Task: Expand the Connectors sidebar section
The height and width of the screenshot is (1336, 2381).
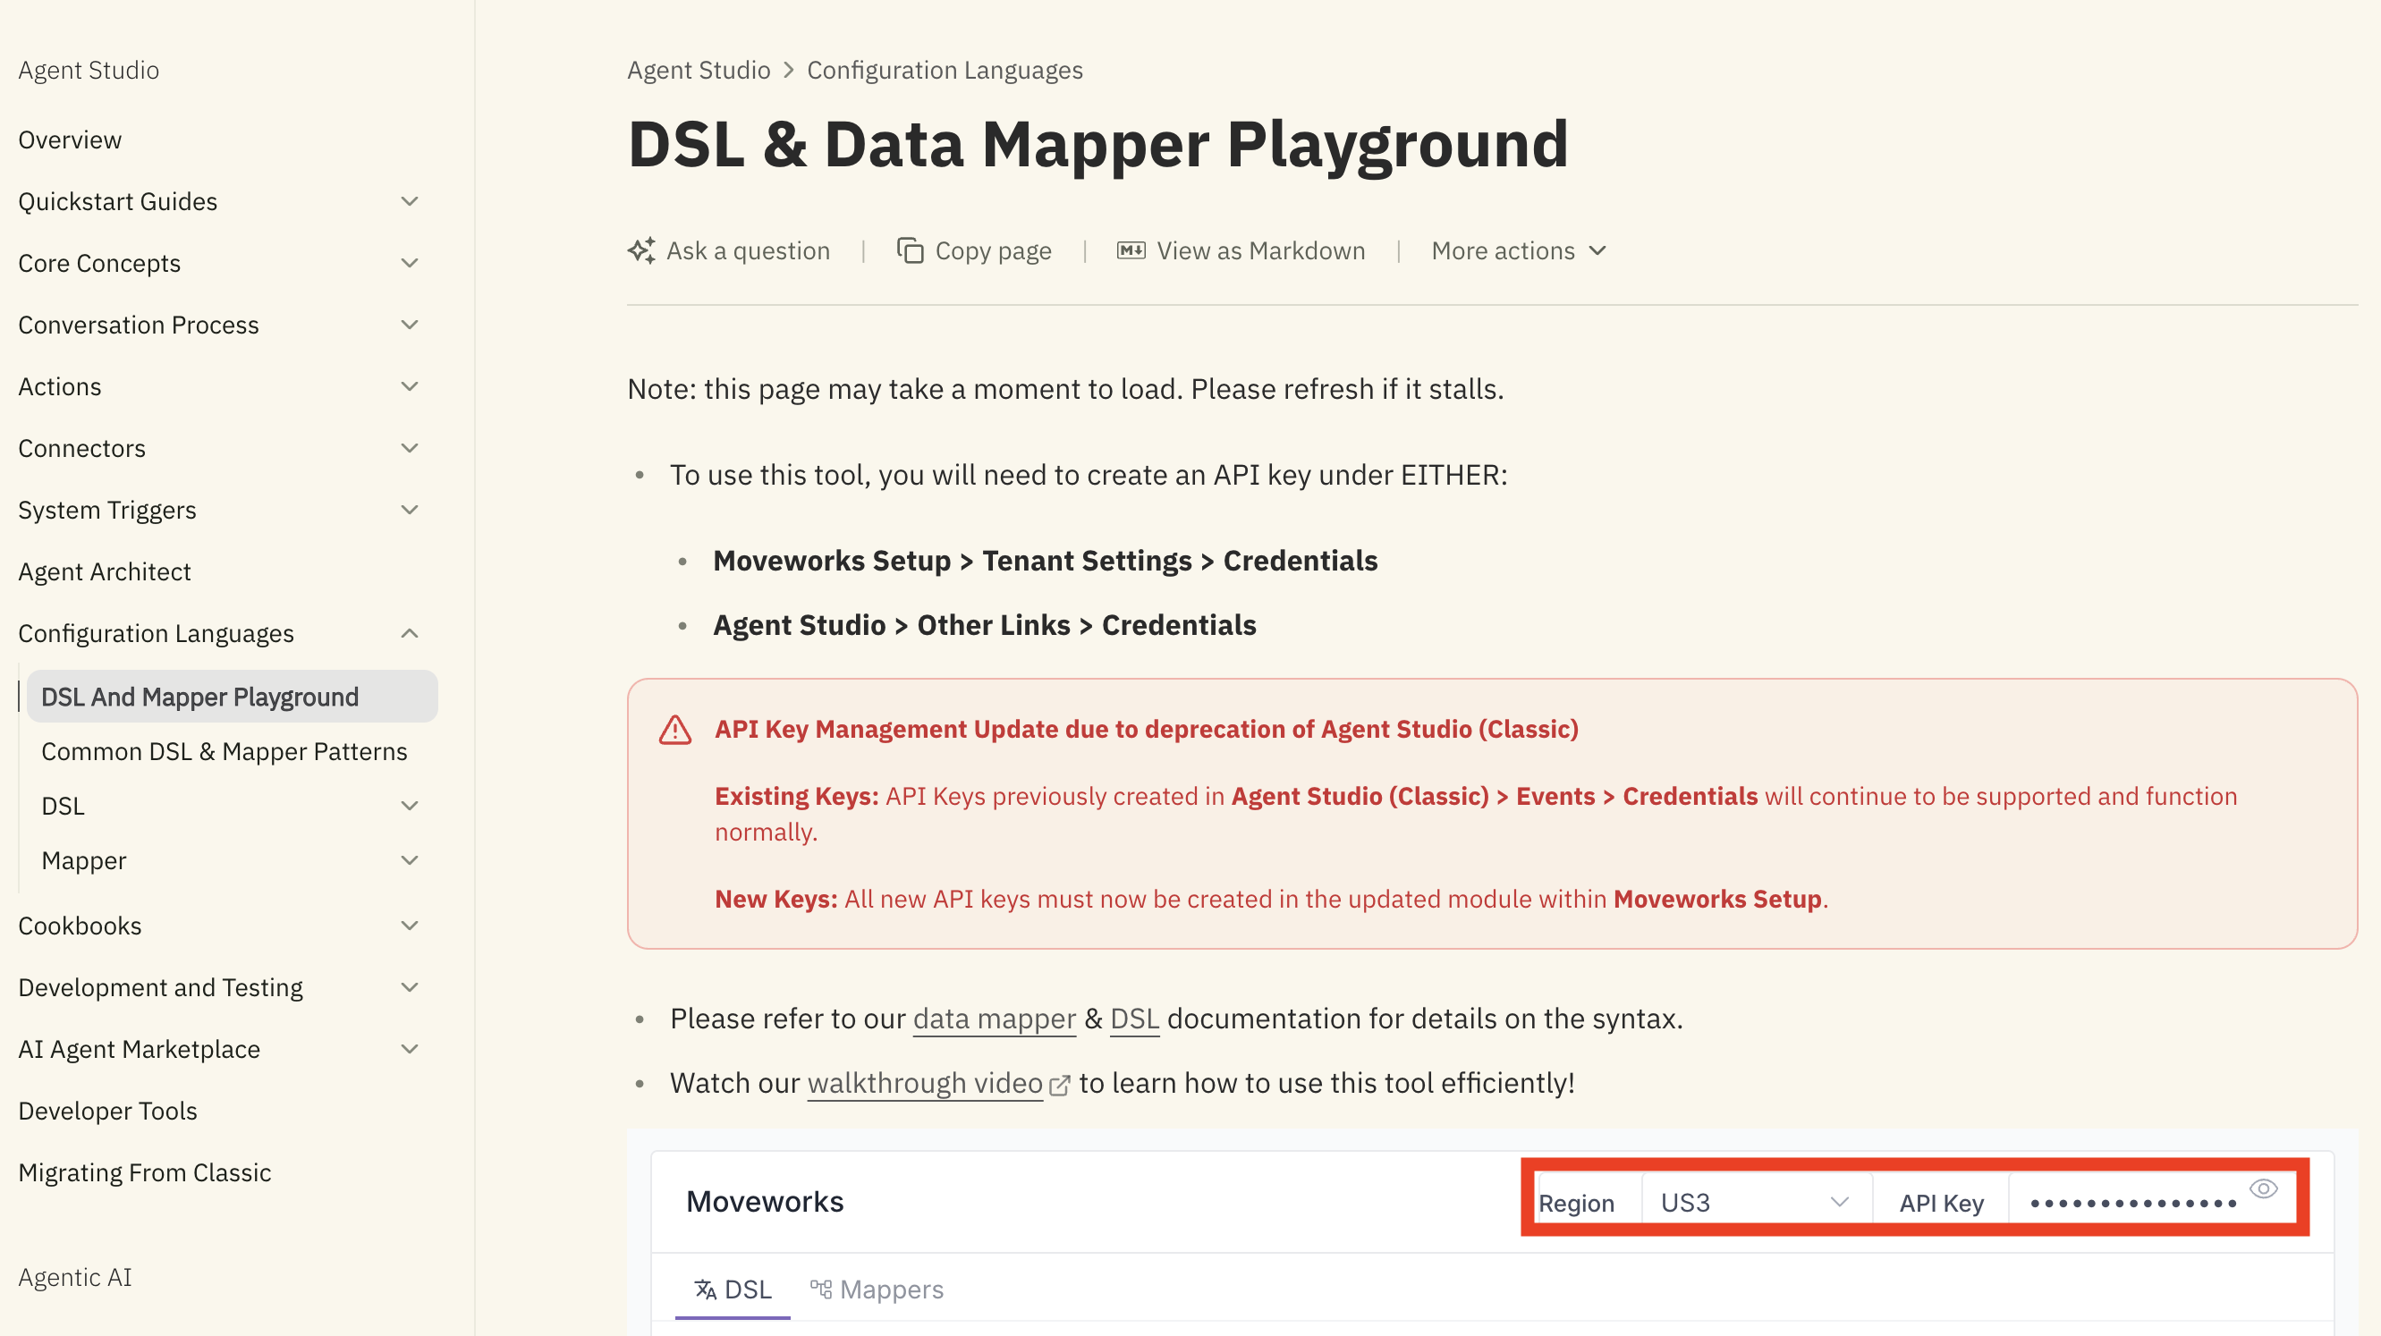Action: tap(410, 448)
